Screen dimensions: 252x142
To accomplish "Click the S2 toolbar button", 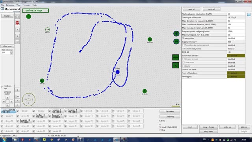I will click(17, 42).
